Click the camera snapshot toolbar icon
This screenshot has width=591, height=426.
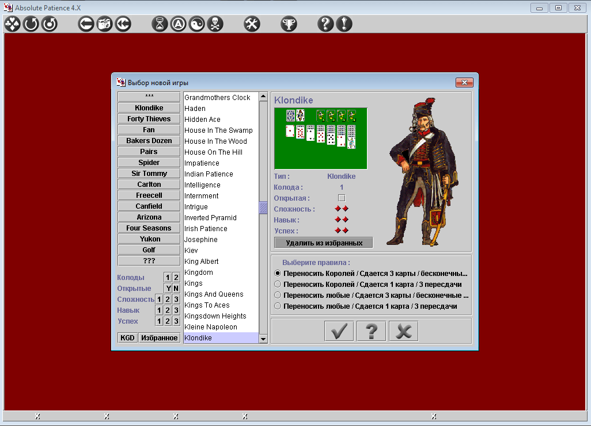tap(104, 24)
